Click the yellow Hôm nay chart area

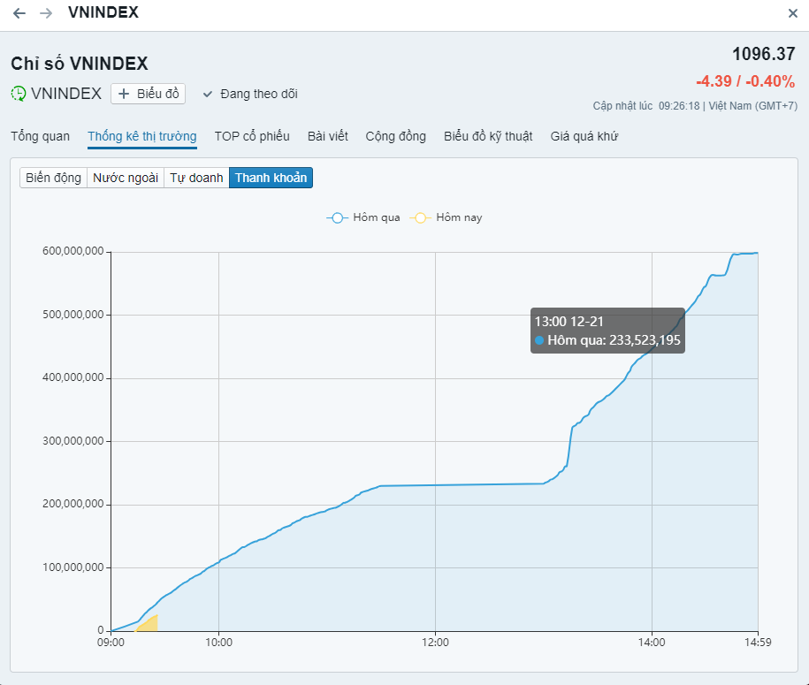150,624
